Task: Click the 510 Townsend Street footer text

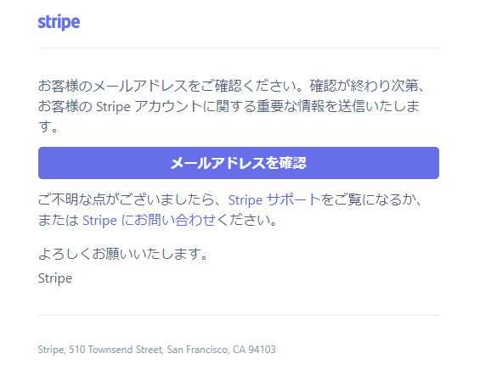Action: (x=116, y=350)
